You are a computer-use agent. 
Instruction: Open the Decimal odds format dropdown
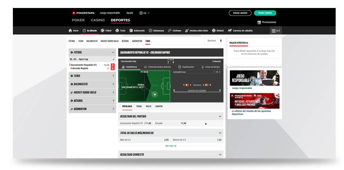tap(214, 41)
